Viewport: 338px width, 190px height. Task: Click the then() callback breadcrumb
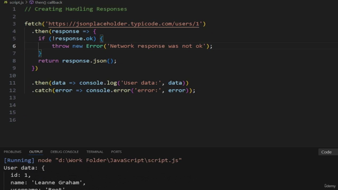[49, 2]
